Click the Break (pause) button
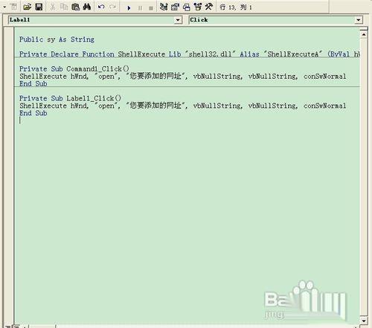This screenshot has height=328, width=372. coord(140,8)
